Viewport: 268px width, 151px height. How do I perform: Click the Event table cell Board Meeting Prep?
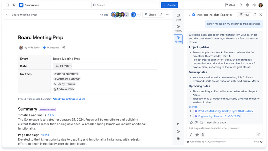(104, 59)
